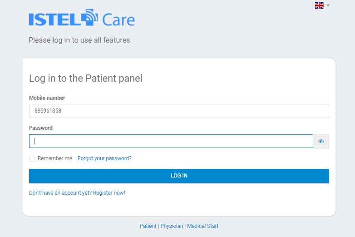Focus the Mobile number input field
The width and height of the screenshot is (355, 237).
[179, 111]
